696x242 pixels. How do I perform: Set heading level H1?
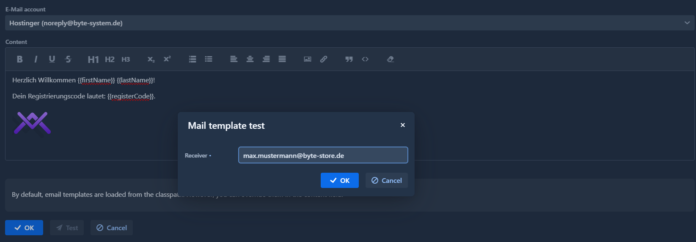point(93,59)
